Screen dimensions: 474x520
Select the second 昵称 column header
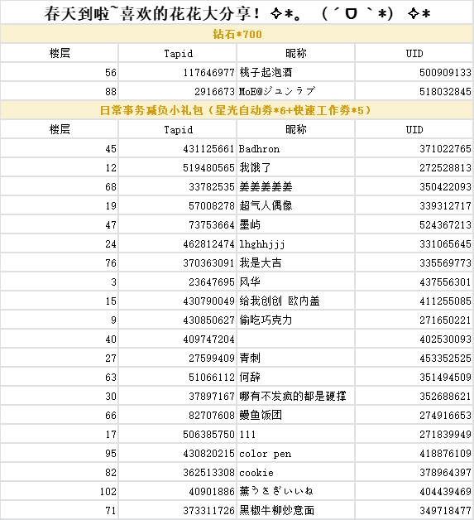click(296, 129)
